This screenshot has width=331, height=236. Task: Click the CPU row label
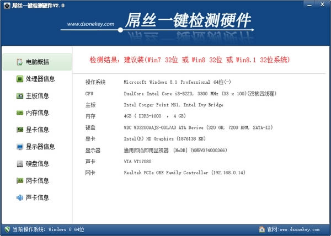[89, 93]
